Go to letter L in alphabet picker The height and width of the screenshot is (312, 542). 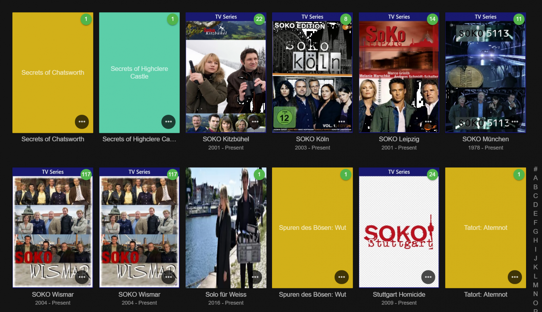(x=536, y=276)
